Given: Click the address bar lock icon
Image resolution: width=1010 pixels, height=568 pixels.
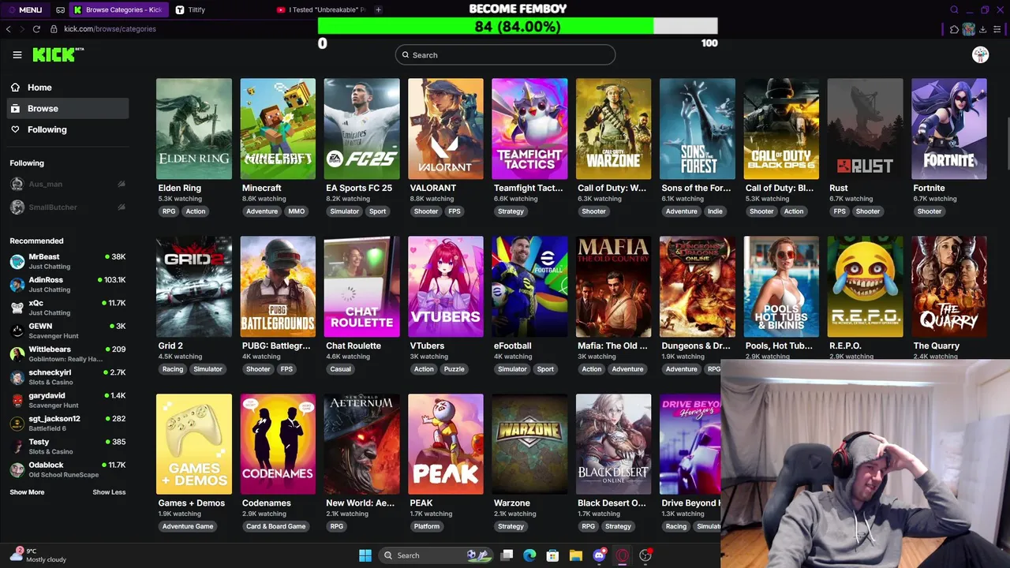Looking at the screenshot, I should pyautogui.click(x=54, y=28).
